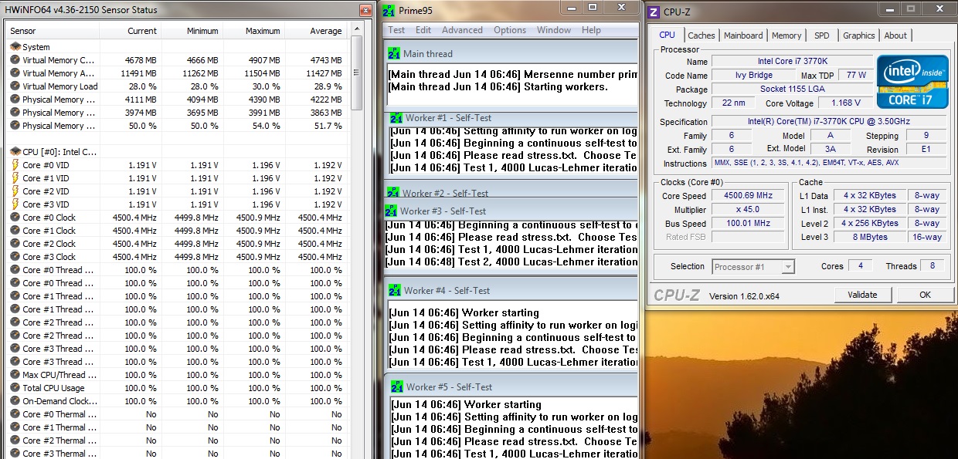Click the Core #1 Clock row

(x=177, y=231)
